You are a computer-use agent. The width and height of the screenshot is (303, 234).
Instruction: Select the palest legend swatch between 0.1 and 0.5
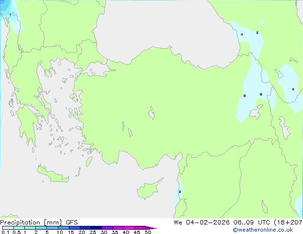tap(8, 228)
